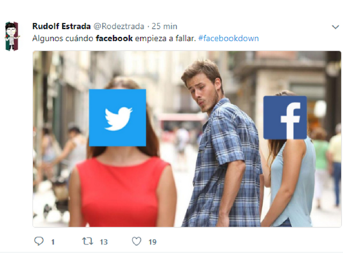The image size is (343, 267).
Task: Click the light blue top in the image
Action: 294,181
